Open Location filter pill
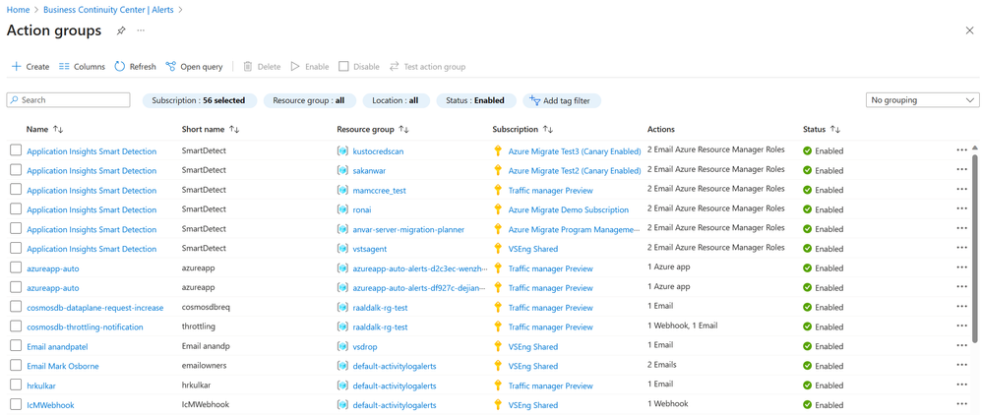983x415 pixels. (395, 100)
